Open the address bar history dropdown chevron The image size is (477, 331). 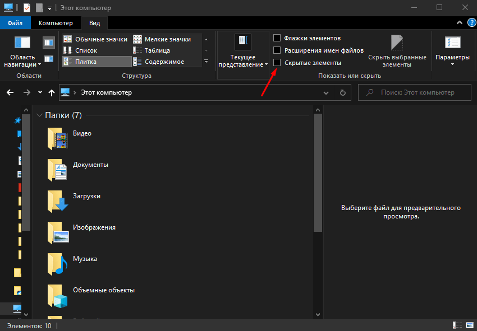[x=327, y=92]
